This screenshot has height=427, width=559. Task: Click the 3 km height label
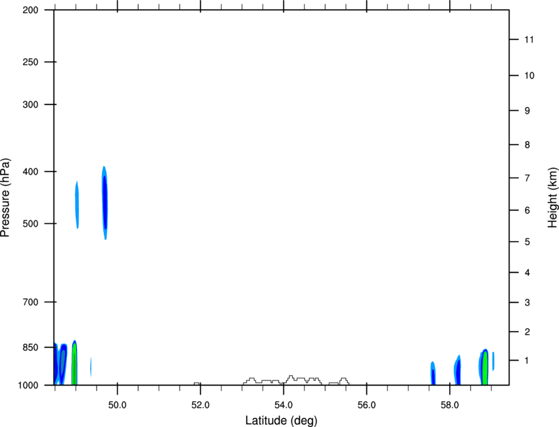[x=527, y=303]
